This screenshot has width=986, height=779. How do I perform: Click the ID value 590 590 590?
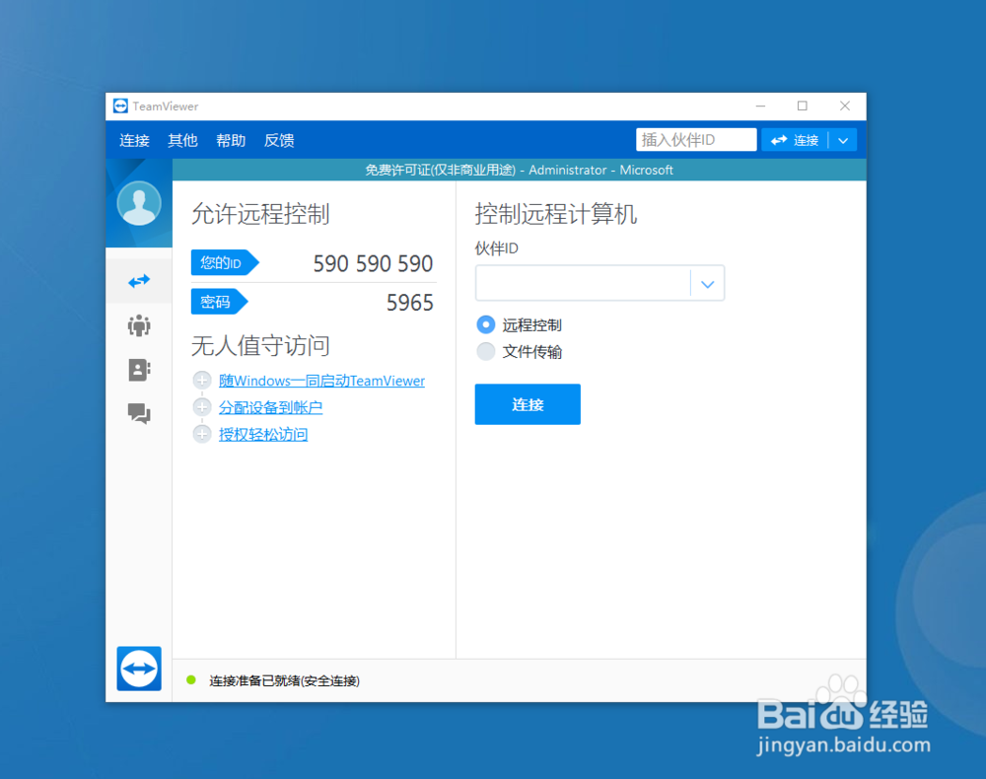click(373, 263)
